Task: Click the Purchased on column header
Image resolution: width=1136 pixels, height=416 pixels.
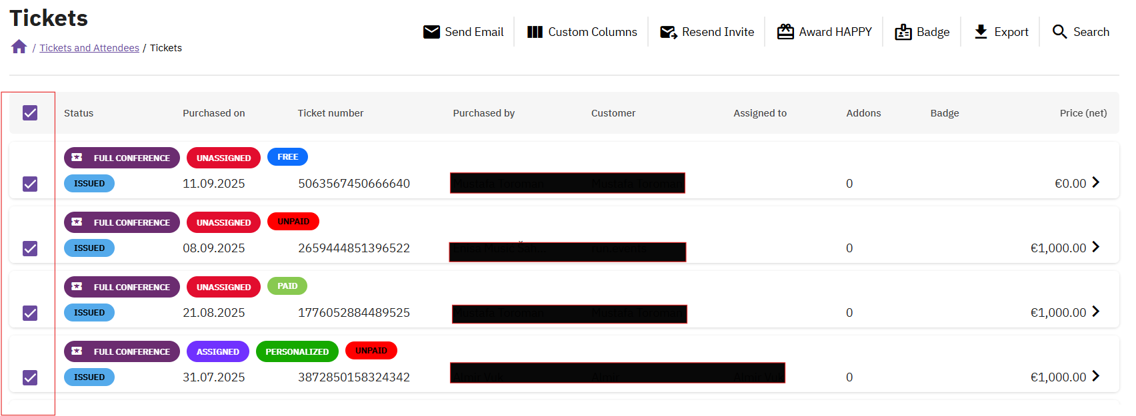Action: pyautogui.click(x=213, y=113)
